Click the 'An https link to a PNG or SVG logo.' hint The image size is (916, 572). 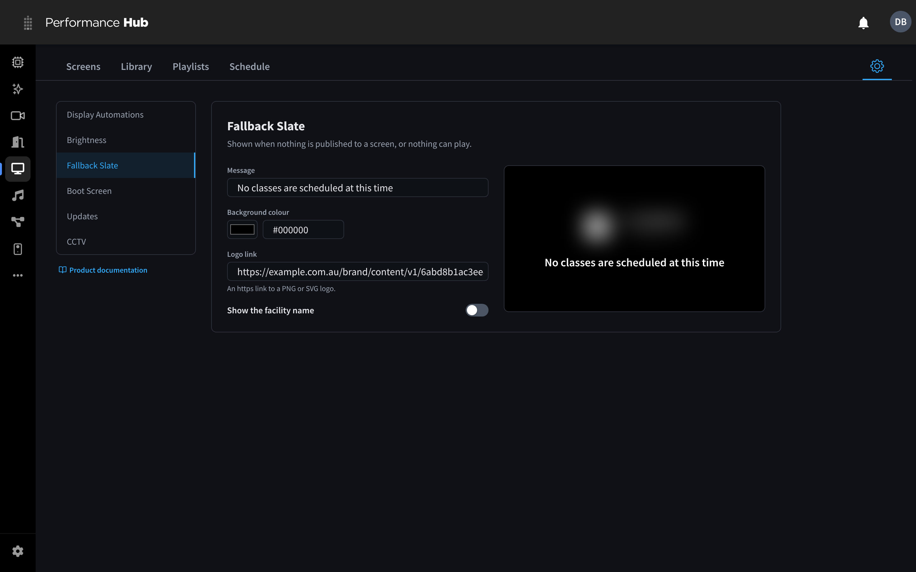(281, 289)
